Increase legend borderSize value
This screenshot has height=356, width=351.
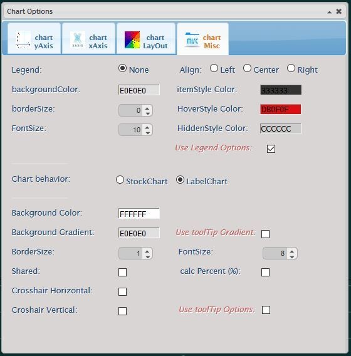coord(147,108)
